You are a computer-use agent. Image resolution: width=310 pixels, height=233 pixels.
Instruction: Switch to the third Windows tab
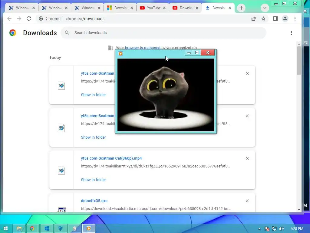(x=87, y=8)
